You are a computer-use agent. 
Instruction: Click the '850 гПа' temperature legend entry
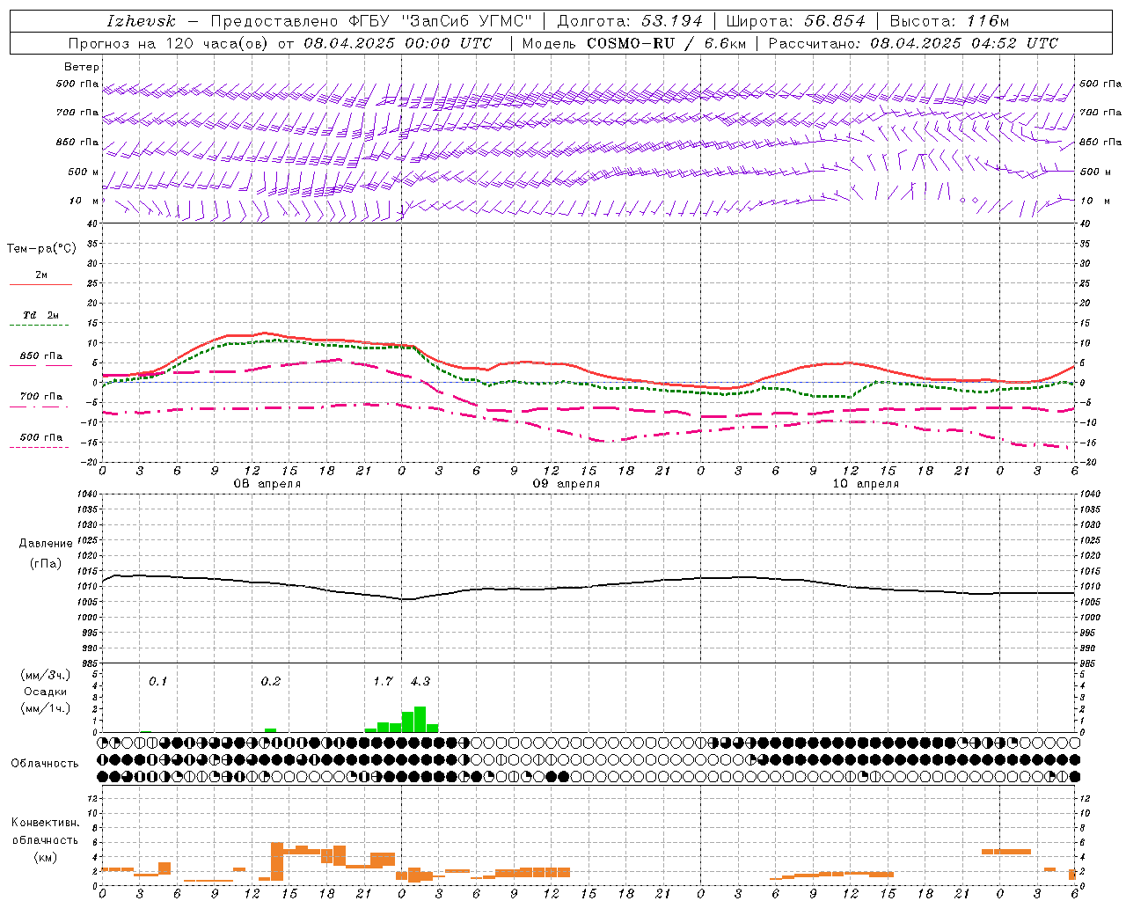(x=41, y=356)
